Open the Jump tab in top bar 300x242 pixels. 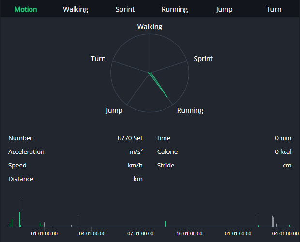[224, 9]
